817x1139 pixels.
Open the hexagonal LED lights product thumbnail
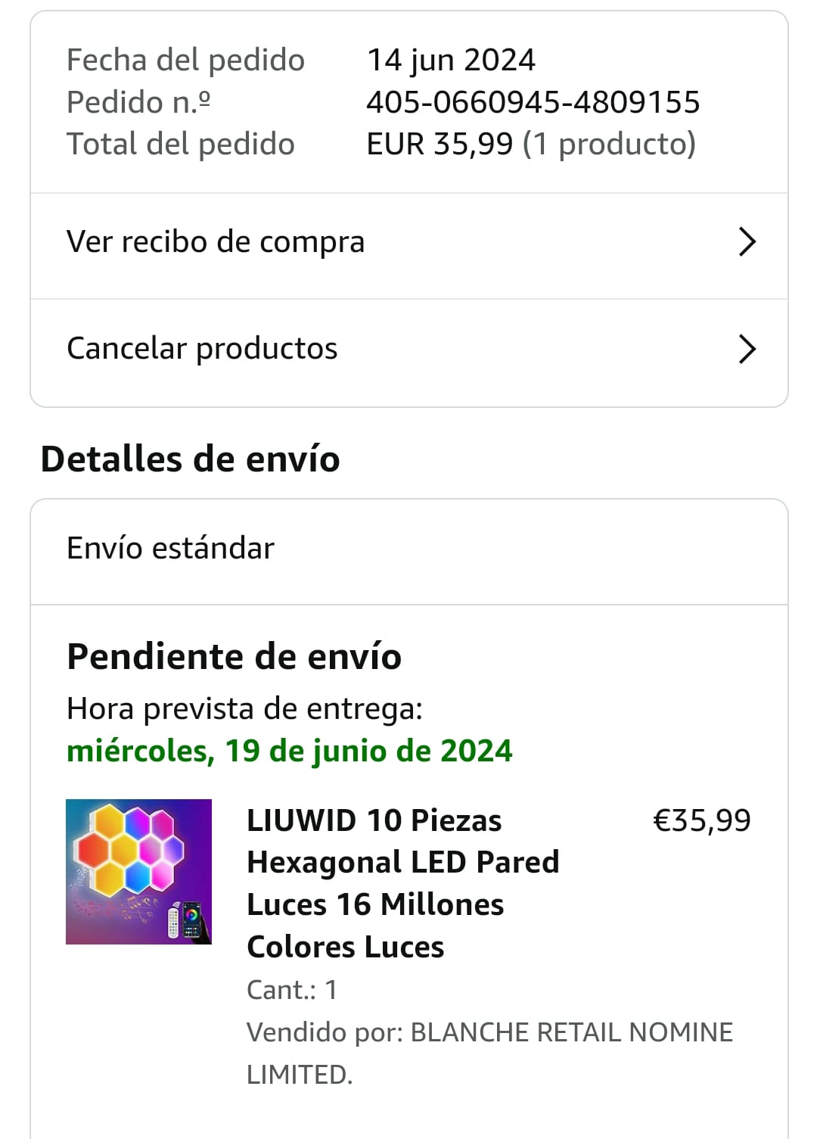(x=138, y=871)
